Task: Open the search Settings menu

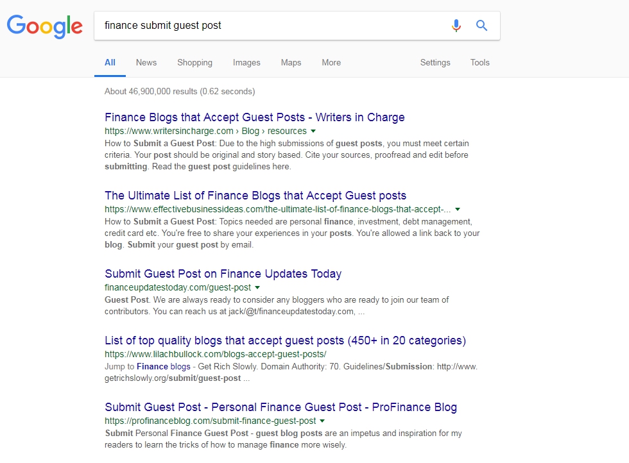Action: [x=435, y=63]
